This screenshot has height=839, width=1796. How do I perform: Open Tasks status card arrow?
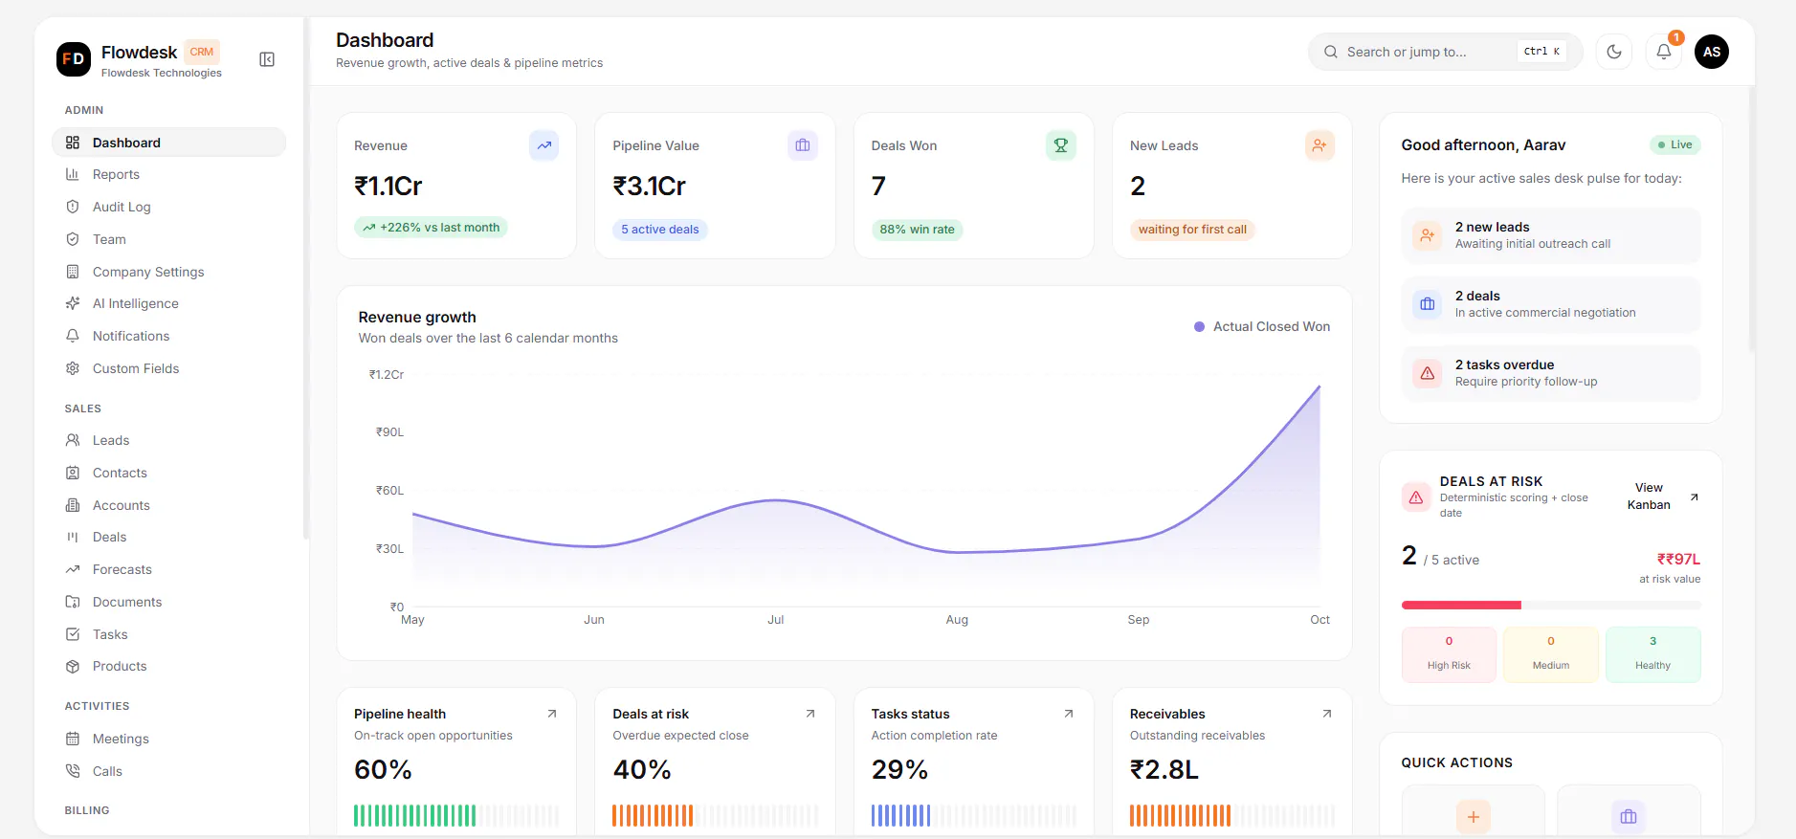(1069, 714)
